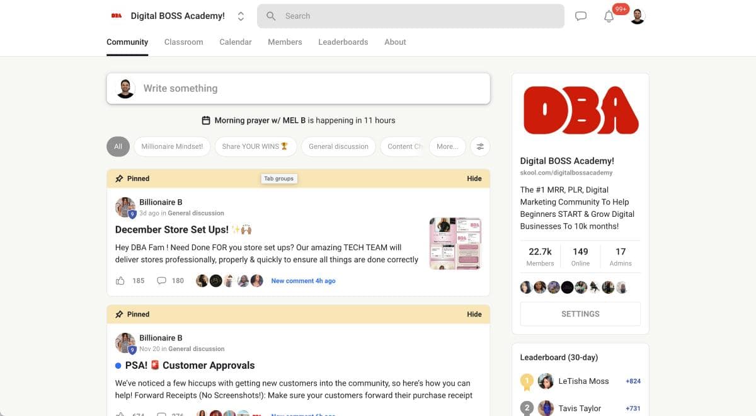Click the pin icon on the PSA post

(120, 314)
